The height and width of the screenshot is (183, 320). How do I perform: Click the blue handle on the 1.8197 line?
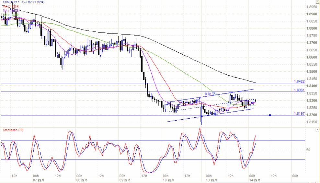[270, 115]
